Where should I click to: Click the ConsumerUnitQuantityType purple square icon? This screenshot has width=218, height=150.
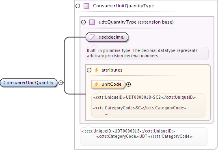[86, 6]
